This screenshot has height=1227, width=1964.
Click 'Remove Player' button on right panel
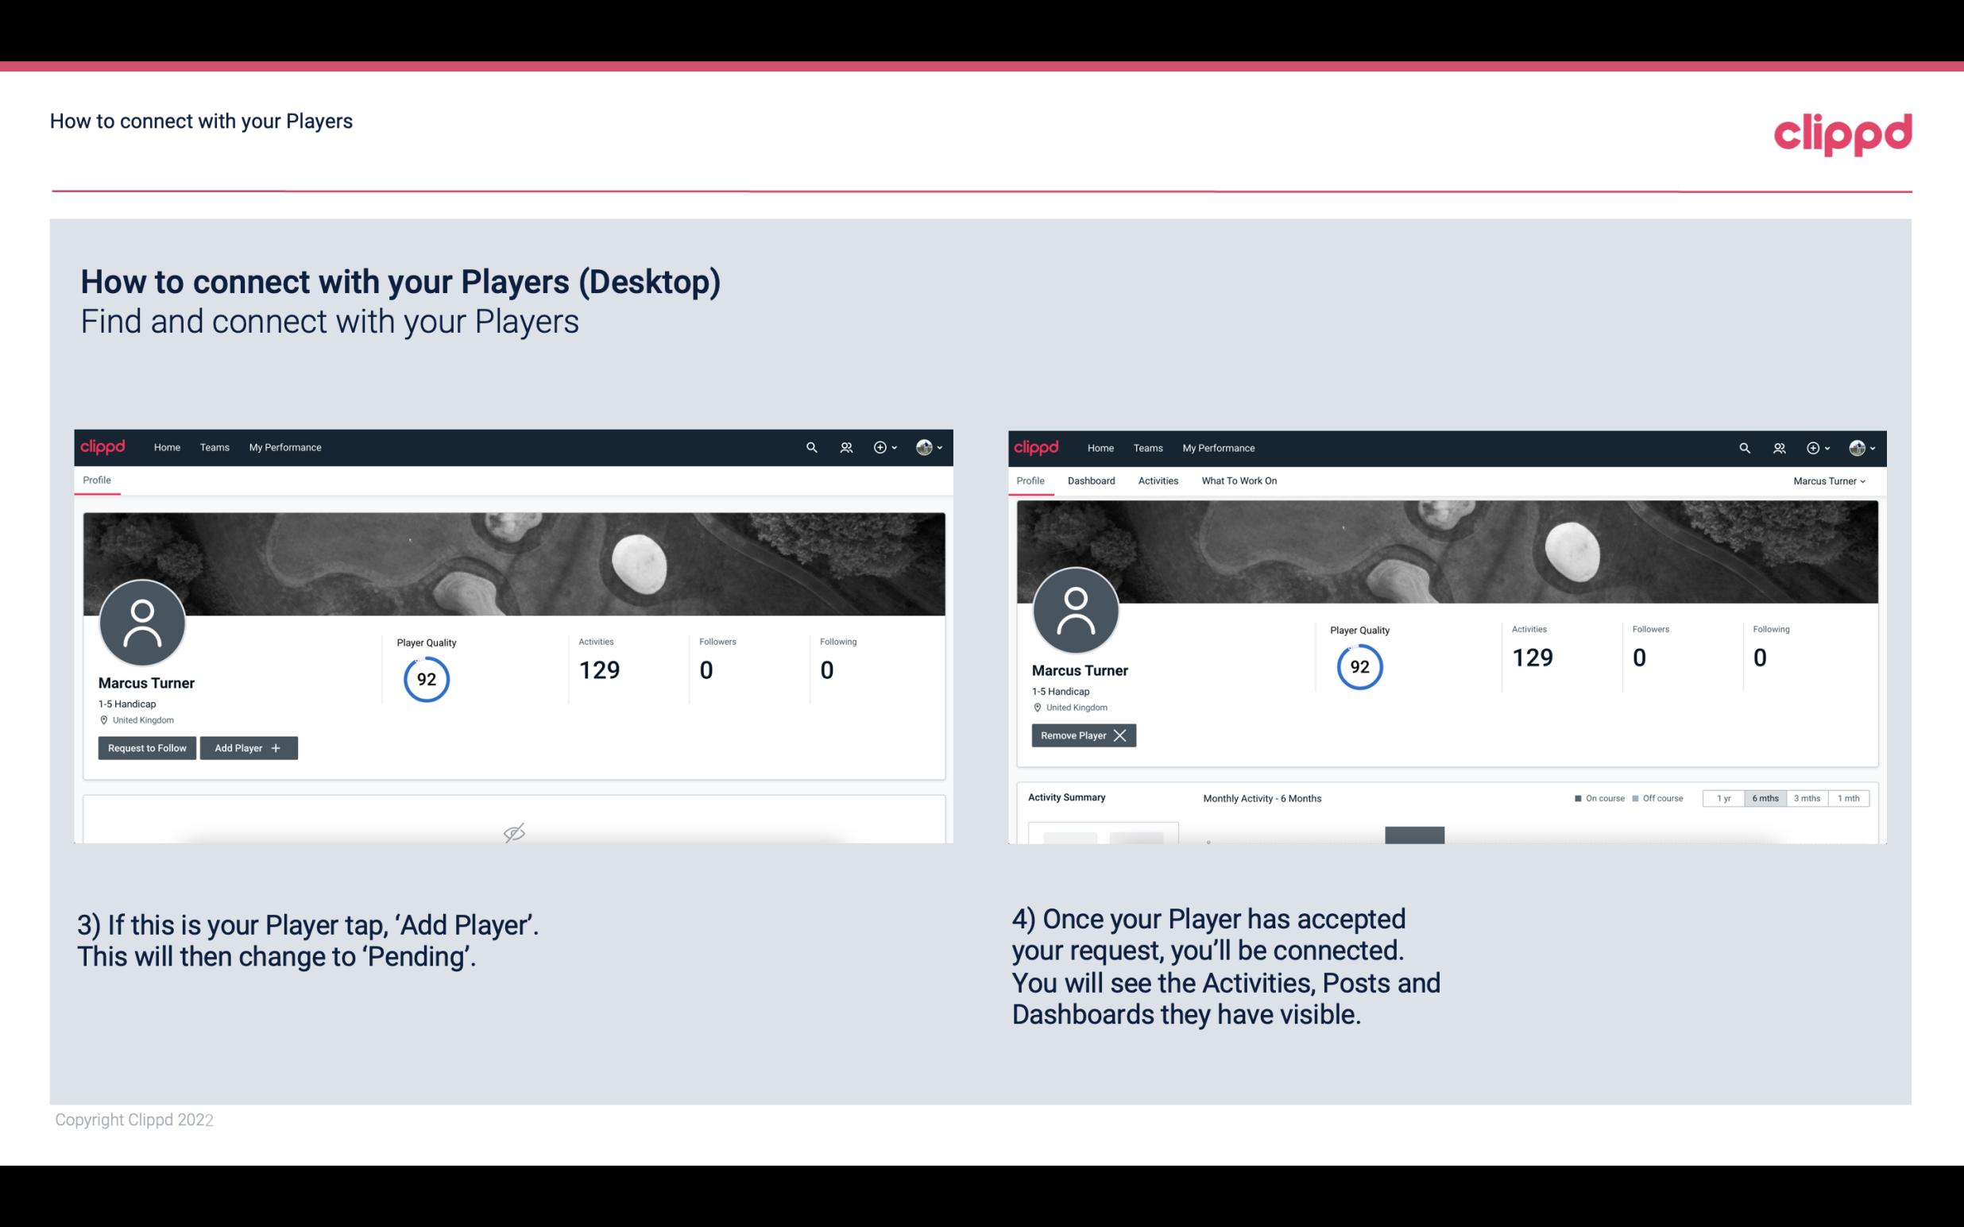[x=1083, y=735]
